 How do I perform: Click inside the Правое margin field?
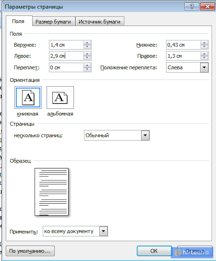click(x=184, y=56)
